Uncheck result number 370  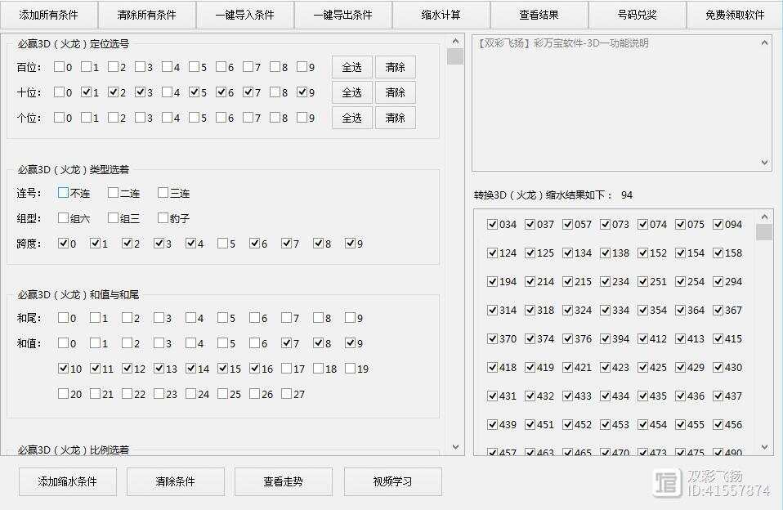492,338
